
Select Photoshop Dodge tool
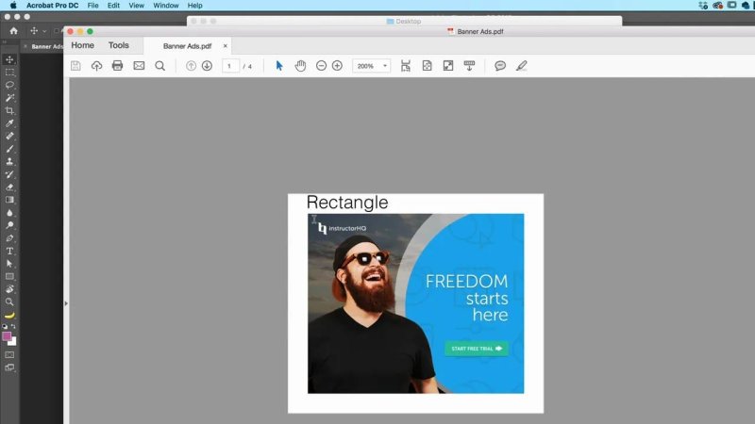(9, 225)
